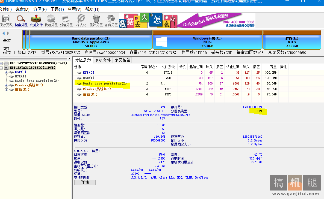
Task: Click the MSR(1) row icon in the partition table
Action: point(79,78)
